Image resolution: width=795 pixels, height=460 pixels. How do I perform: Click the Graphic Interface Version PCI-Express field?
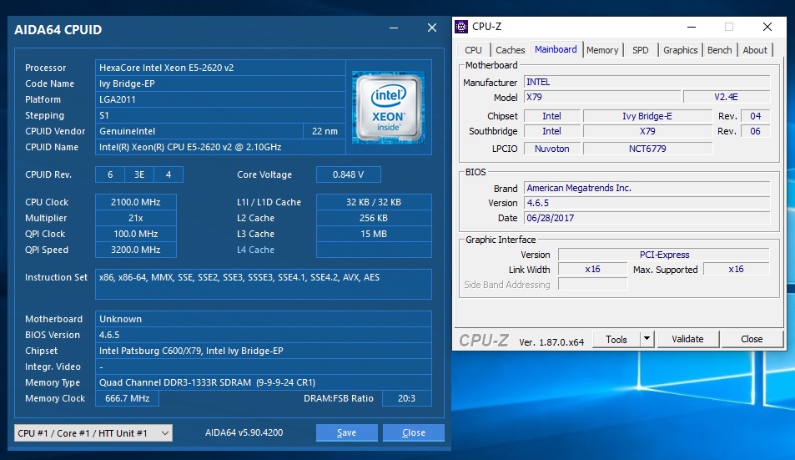click(x=664, y=255)
